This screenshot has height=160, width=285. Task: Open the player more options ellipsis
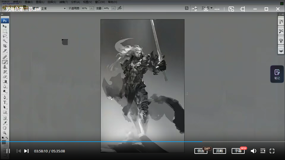[x=217, y=9]
